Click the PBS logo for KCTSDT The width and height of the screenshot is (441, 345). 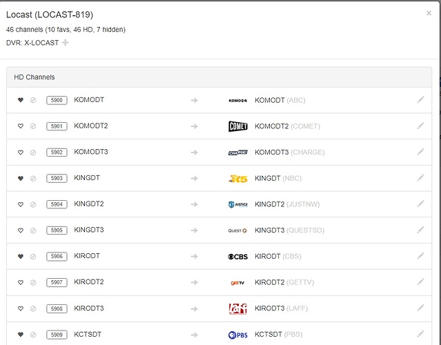pyautogui.click(x=237, y=335)
